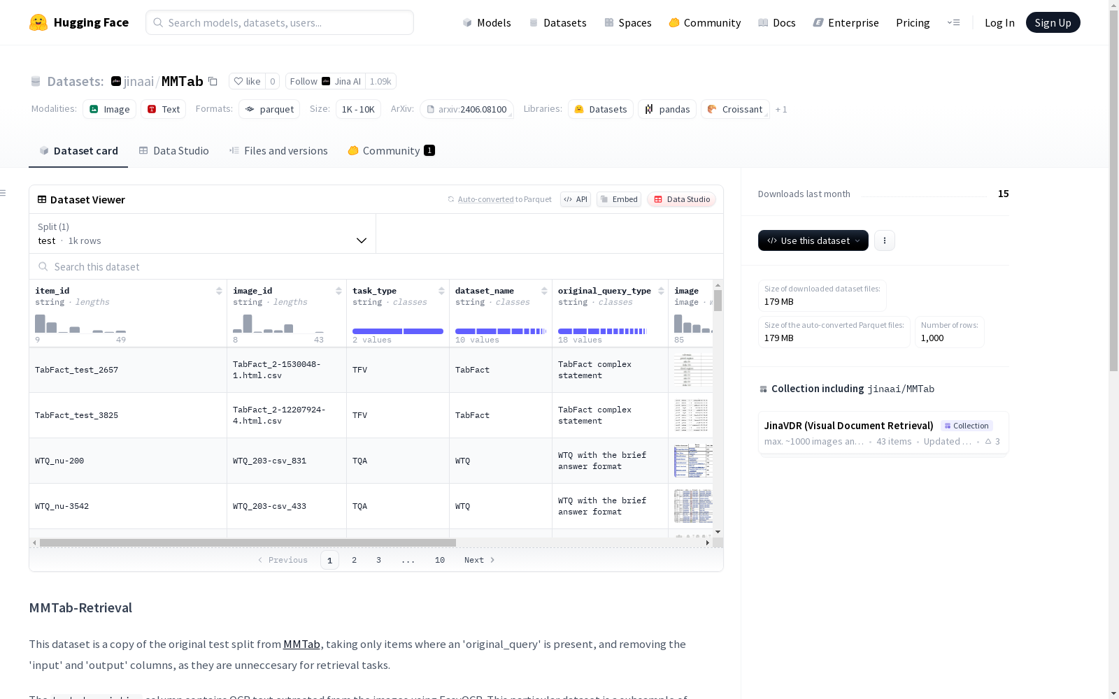Click the Dataset Viewer table icon
The image size is (1119, 699).
(42, 199)
